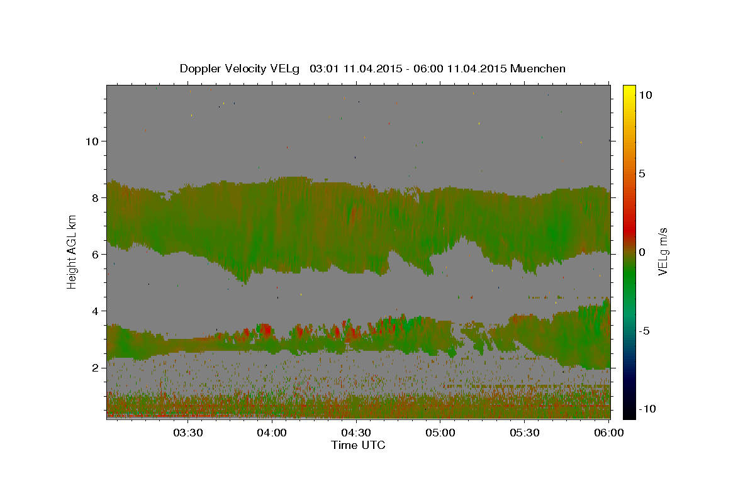
Task: Click the height axis label '10'
Action: coord(91,141)
